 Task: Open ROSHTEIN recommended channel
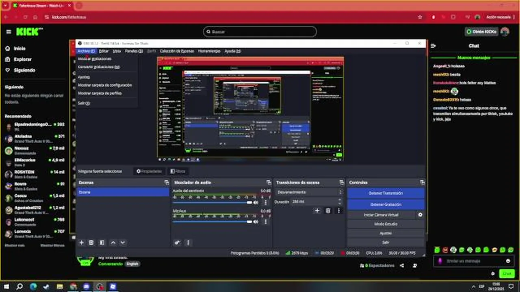pos(35,174)
